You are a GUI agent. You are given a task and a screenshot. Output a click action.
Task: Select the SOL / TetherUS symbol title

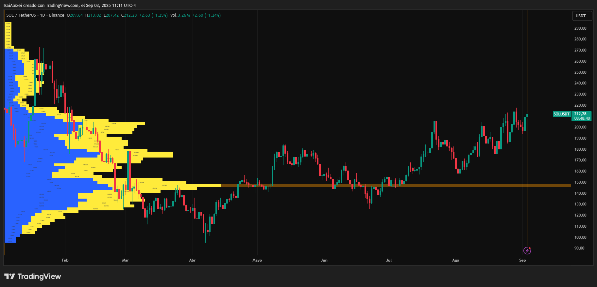[x=21, y=15]
